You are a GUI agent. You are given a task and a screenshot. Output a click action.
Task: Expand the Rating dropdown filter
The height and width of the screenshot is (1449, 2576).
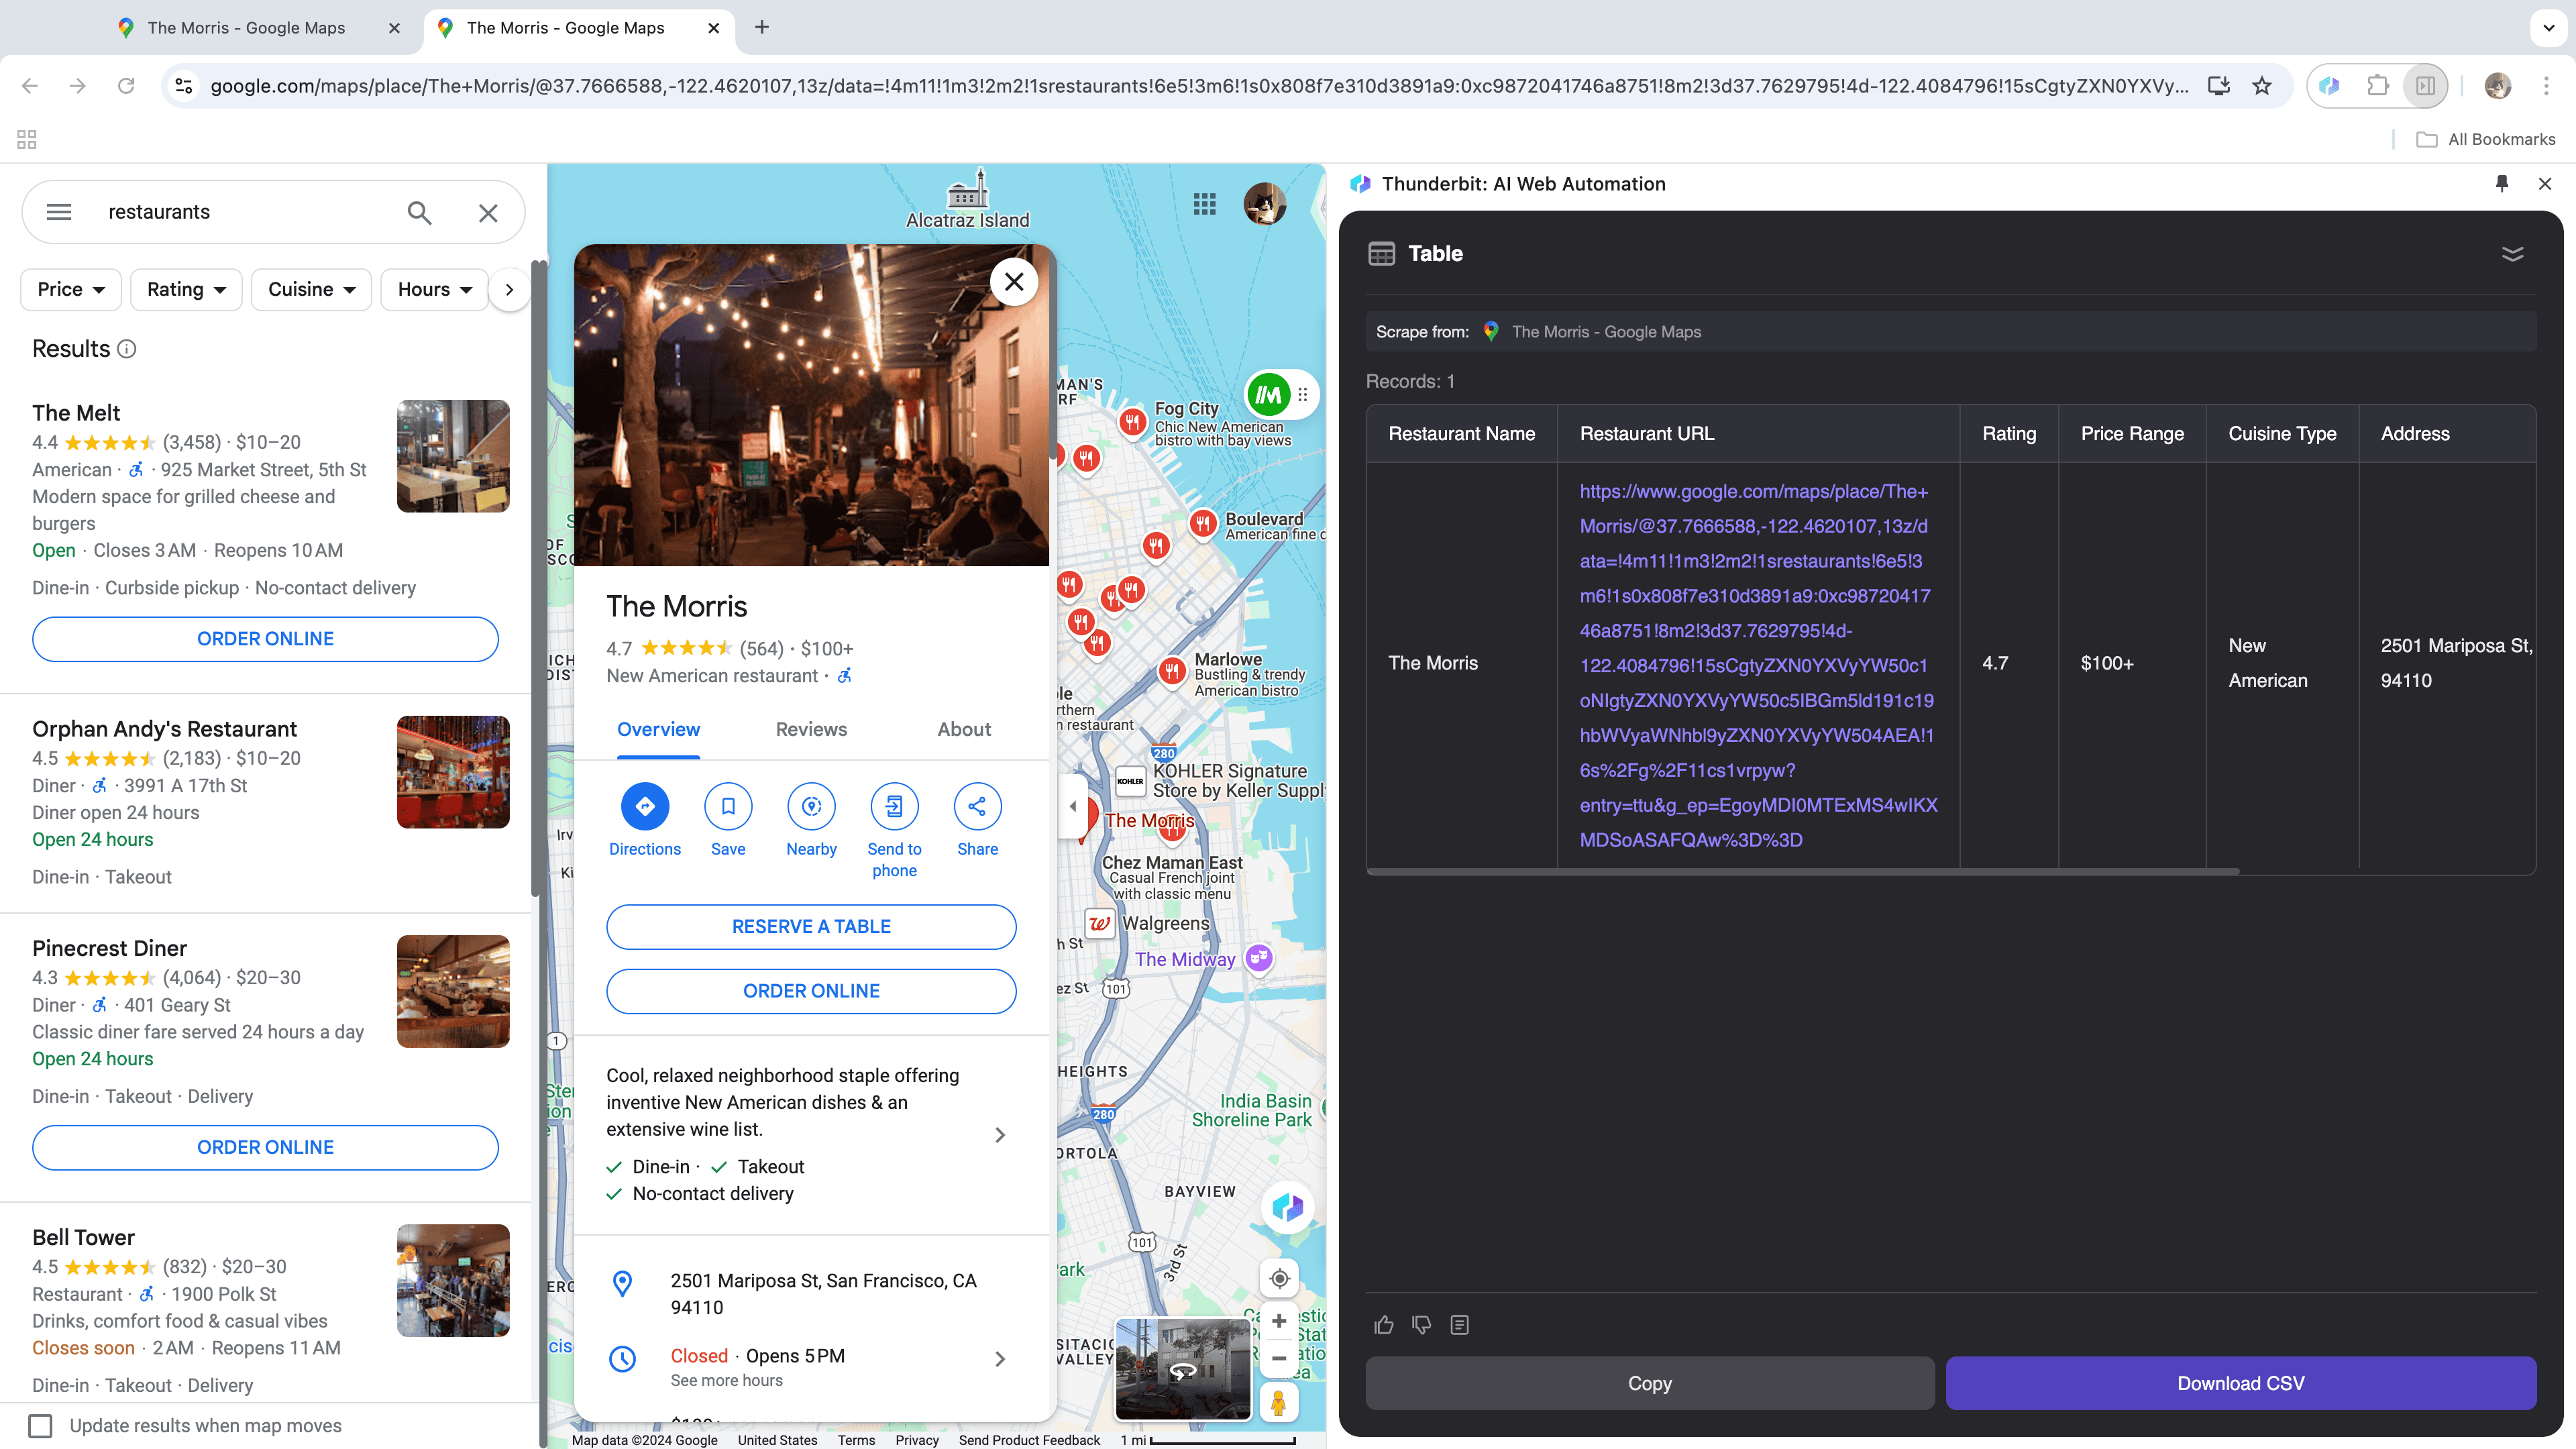[x=184, y=288]
